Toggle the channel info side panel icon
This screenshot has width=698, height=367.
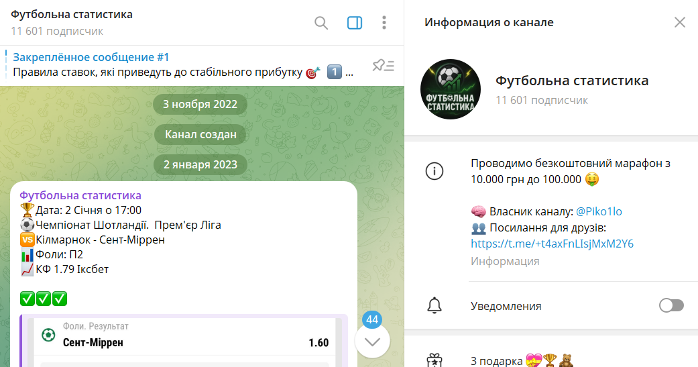pos(354,23)
